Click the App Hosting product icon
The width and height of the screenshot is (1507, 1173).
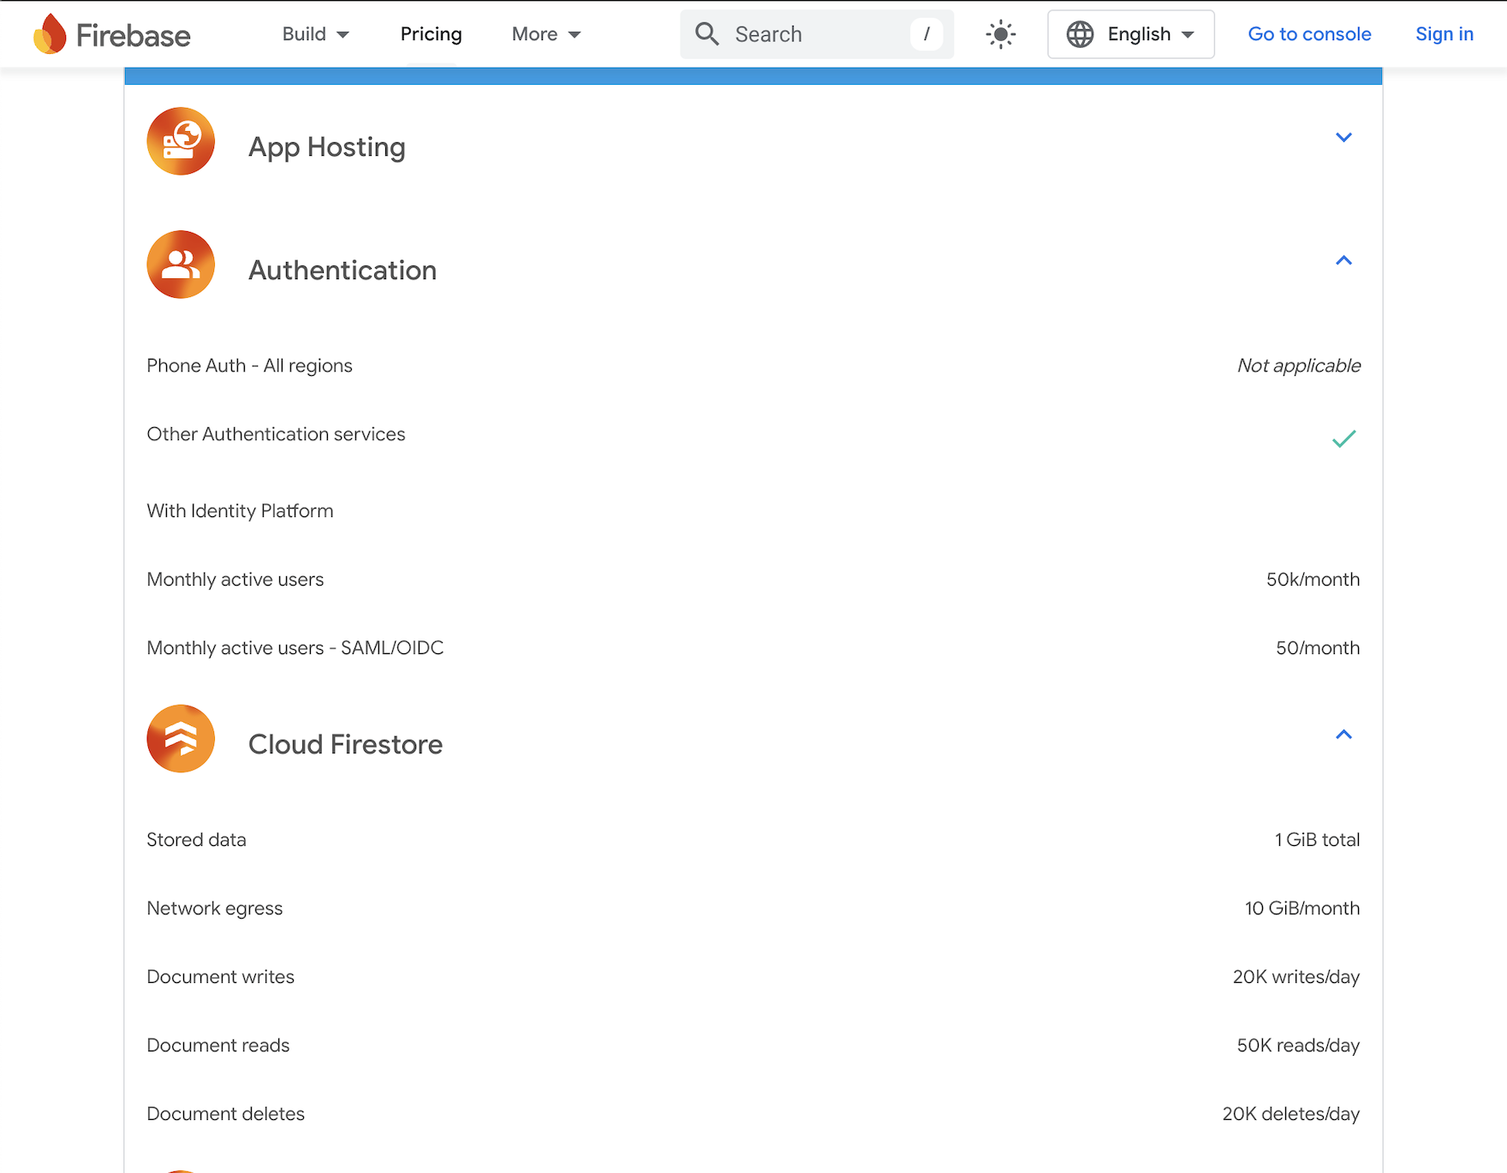pos(181,141)
